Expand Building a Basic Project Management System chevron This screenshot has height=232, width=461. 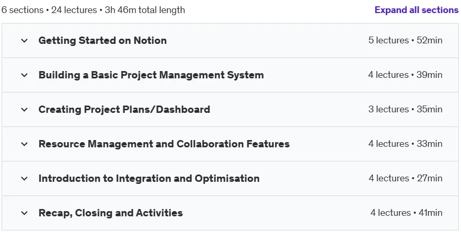coord(25,75)
